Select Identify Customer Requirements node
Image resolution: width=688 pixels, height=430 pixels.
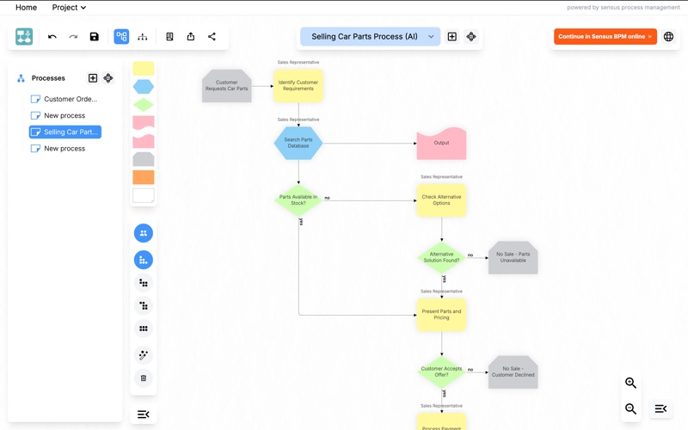tap(298, 86)
